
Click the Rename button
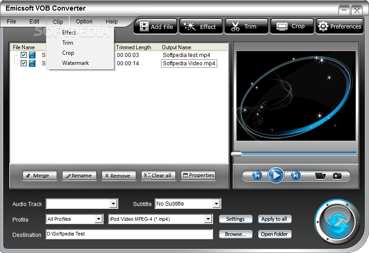[79, 176]
